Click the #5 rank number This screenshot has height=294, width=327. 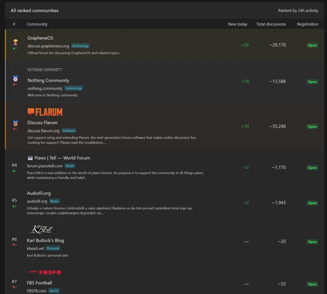pos(14,200)
